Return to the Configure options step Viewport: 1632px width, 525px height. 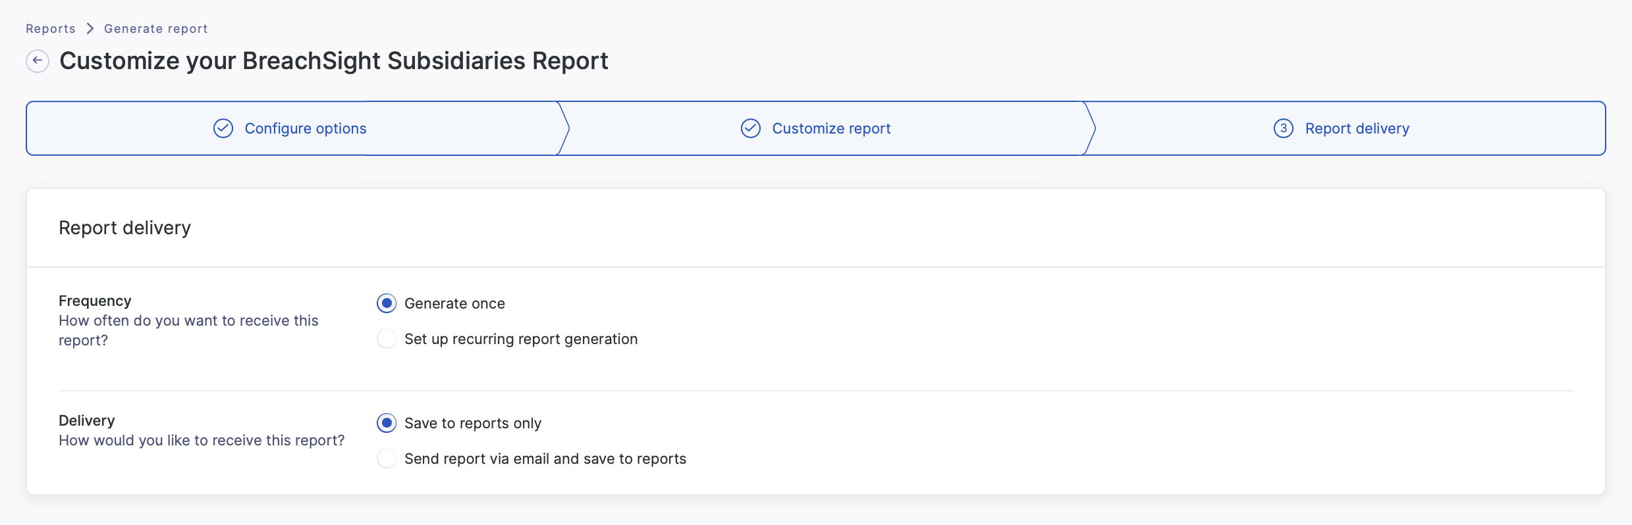(305, 128)
